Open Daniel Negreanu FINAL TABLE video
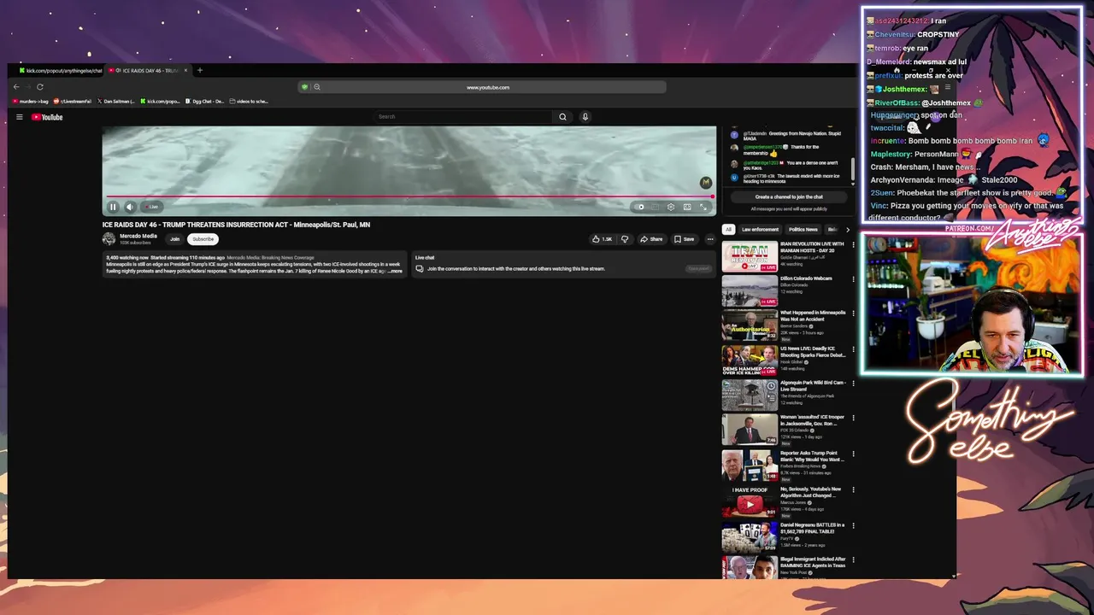Viewport: 1094px width, 615px height. pyautogui.click(x=750, y=536)
